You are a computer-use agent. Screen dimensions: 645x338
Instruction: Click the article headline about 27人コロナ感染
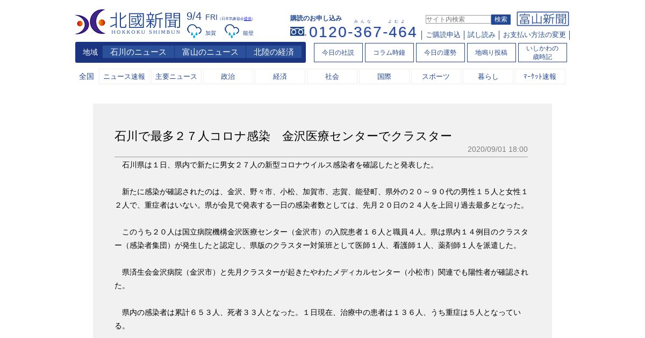coord(283,136)
